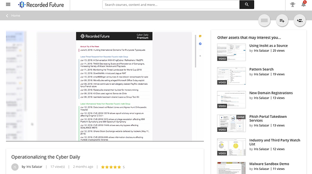Screen dimensions: 312x174
Task: Click Using Insikt as a Source thumbnail
Action: pyautogui.click(x=232, y=52)
